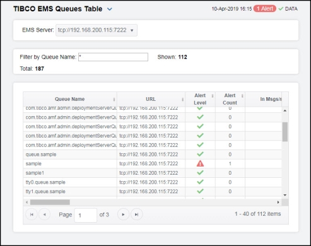Click the page number input box
Image resolution: width=311 pixels, height=246 pixels.
coord(86,215)
